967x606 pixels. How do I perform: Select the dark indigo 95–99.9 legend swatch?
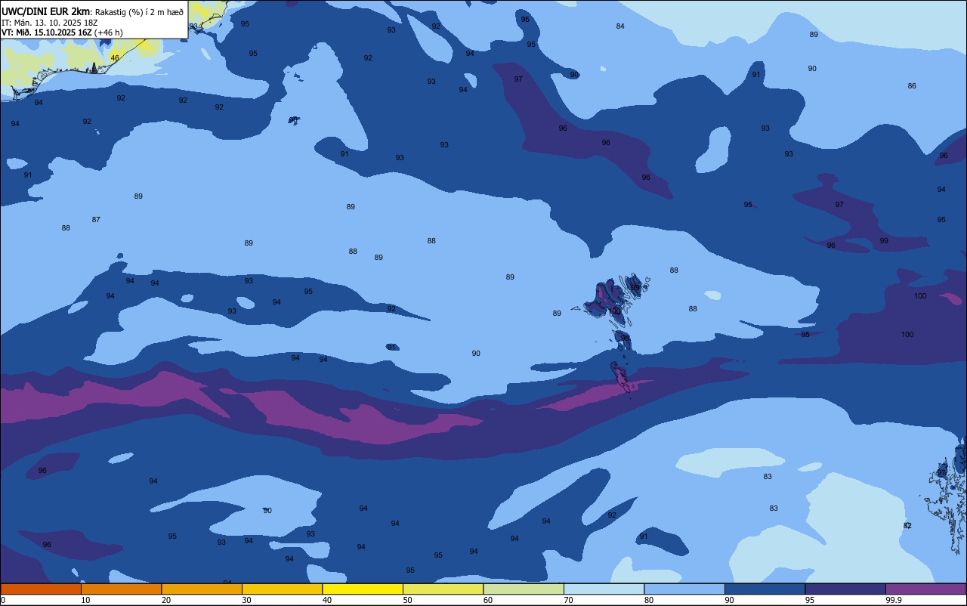845,589
